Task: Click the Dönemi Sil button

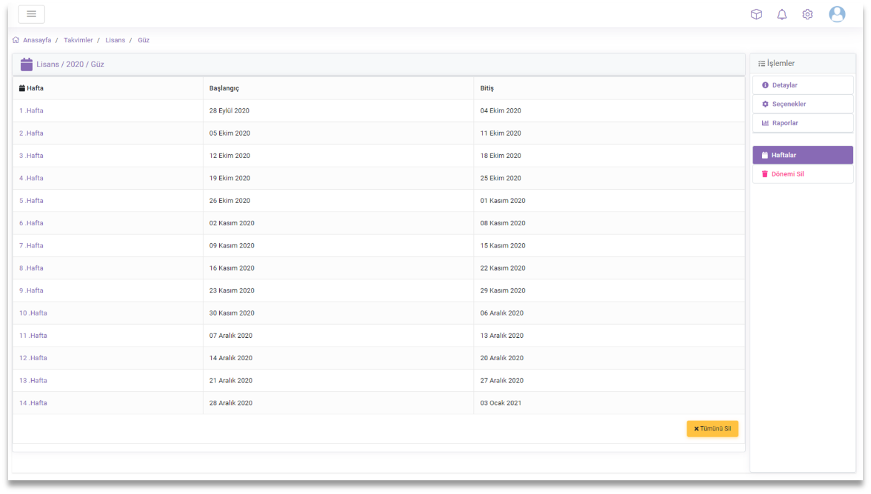Action: point(787,174)
